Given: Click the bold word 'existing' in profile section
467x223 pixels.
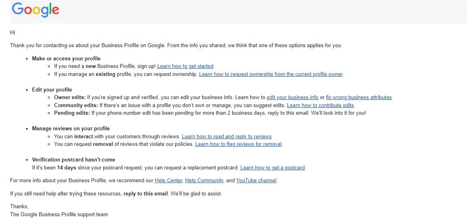Looking at the screenshot, I should pyautogui.click(x=105, y=74).
